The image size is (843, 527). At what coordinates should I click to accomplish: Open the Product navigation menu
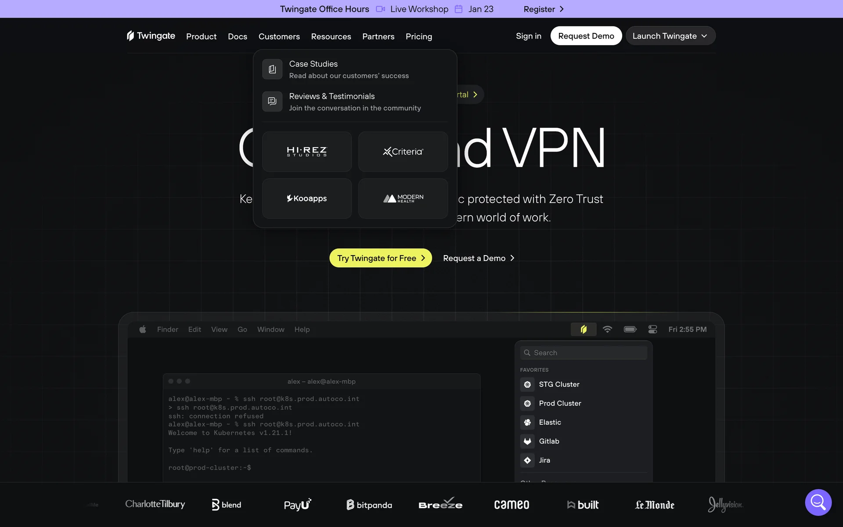click(x=201, y=36)
